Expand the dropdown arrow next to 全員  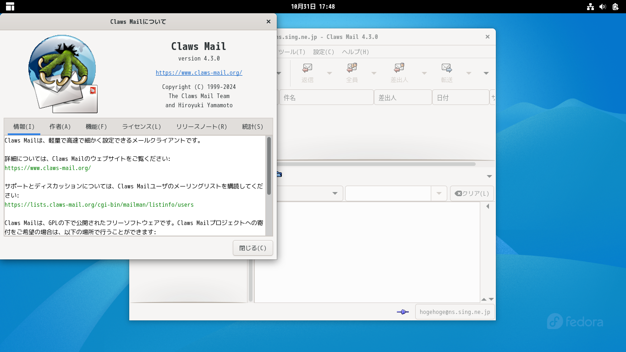[x=374, y=73]
